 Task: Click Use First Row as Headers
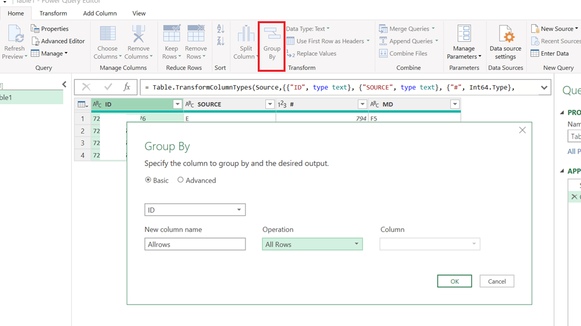pyautogui.click(x=328, y=41)
